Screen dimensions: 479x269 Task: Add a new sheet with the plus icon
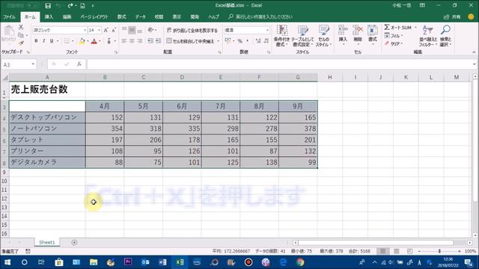click(x=74, y=242)
